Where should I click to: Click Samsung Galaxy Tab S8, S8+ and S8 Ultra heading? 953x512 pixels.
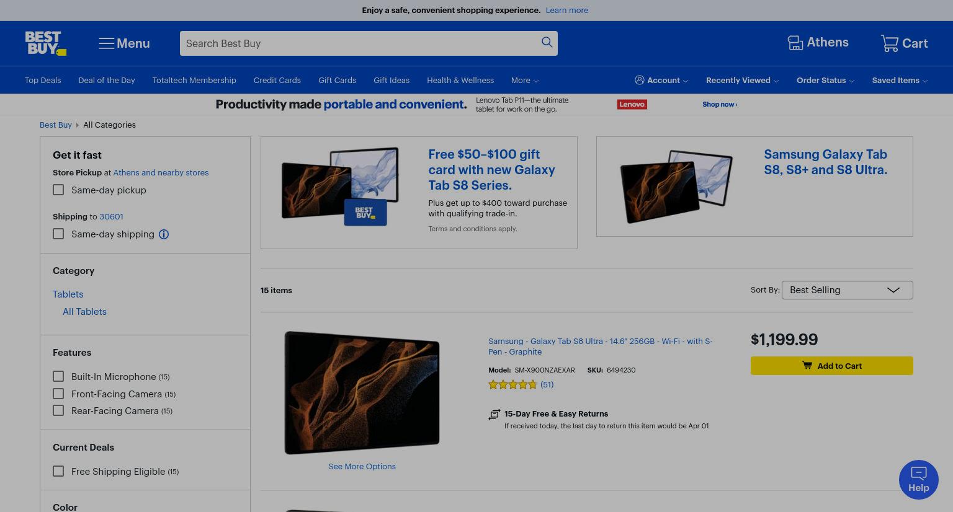pos(825,162)
